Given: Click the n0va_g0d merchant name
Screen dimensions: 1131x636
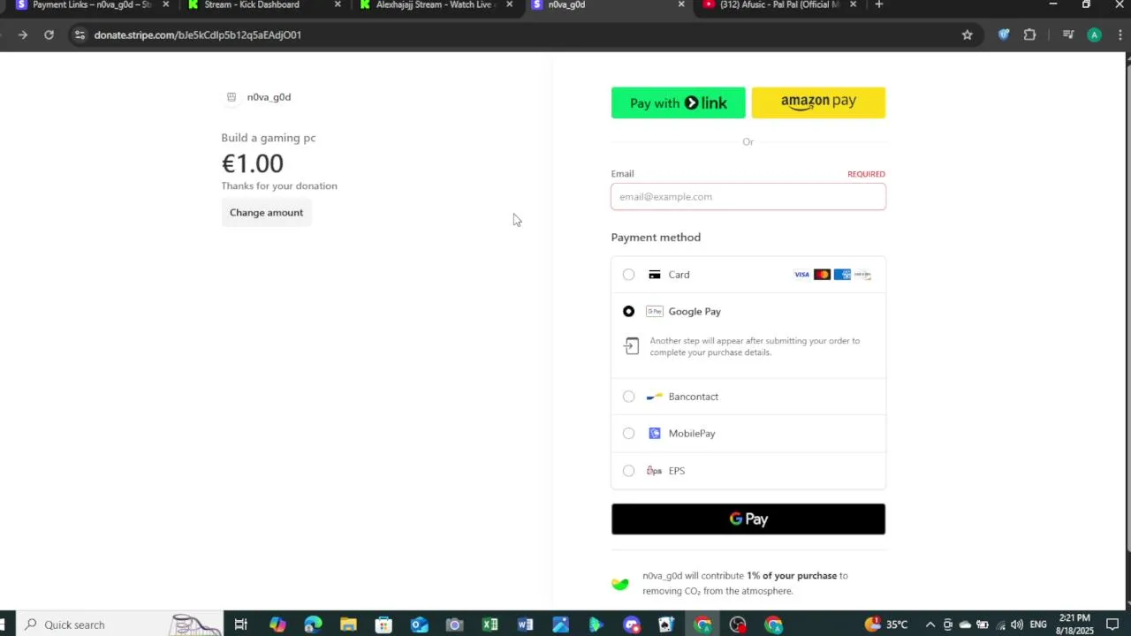Looking at the screenshot, I should tap(269, 97).
